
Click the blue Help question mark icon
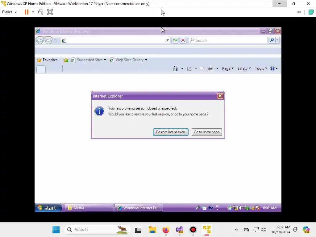272,69
